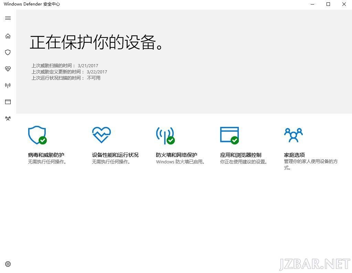Click last threat scan date 3/21/2017

(88, 65)
